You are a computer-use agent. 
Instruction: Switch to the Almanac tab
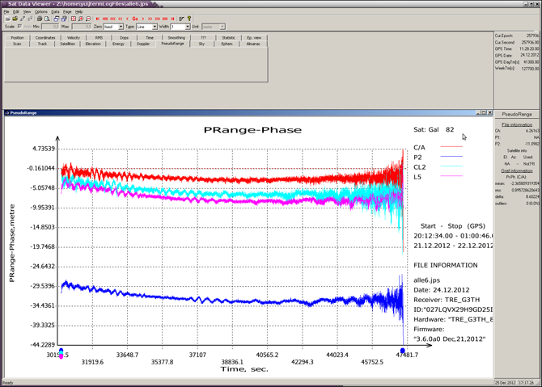click(x=253, y=44)
